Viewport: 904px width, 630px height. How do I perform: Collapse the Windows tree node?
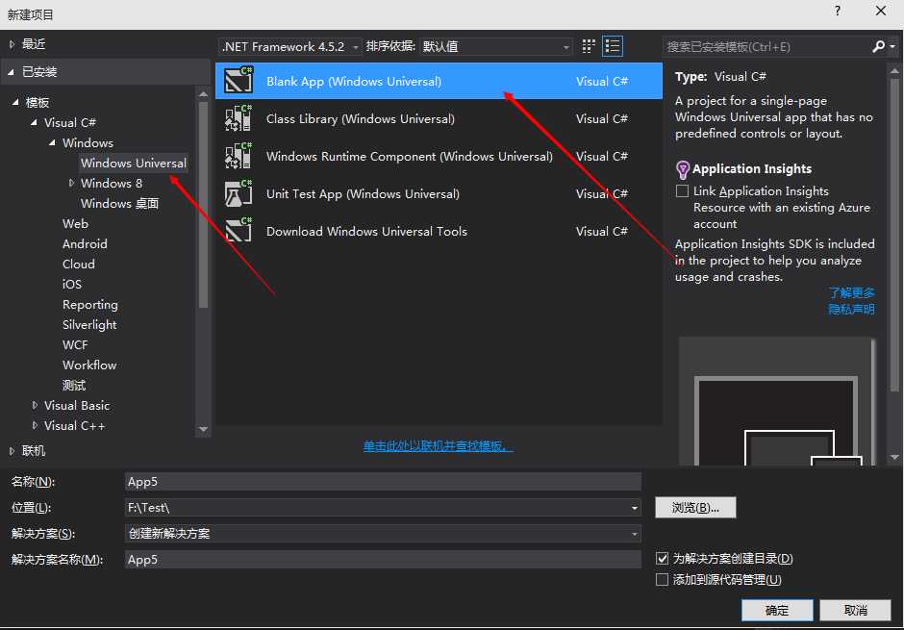pyautogui.click(x=53, y=142)
